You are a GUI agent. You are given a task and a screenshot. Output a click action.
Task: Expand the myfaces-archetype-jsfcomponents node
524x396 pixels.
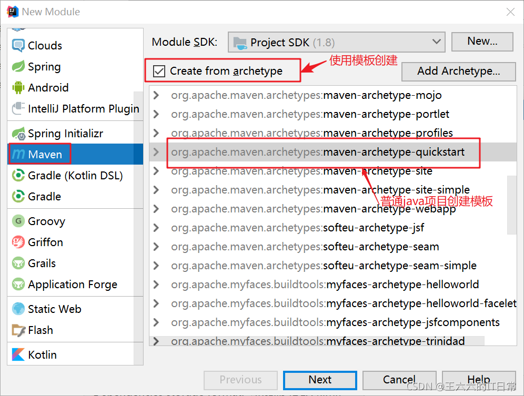click(x=156, y=322)
